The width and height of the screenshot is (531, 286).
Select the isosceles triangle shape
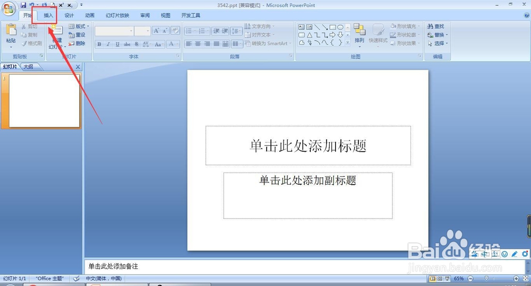310,35
